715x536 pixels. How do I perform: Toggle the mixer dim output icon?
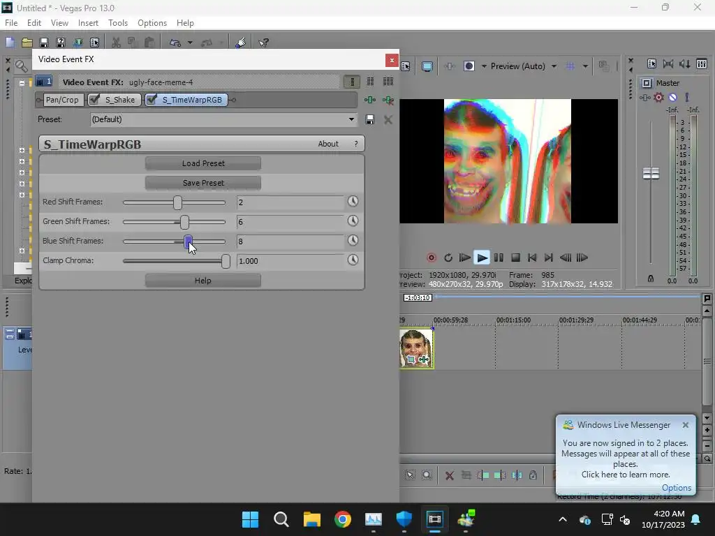(x=685, y=64)
